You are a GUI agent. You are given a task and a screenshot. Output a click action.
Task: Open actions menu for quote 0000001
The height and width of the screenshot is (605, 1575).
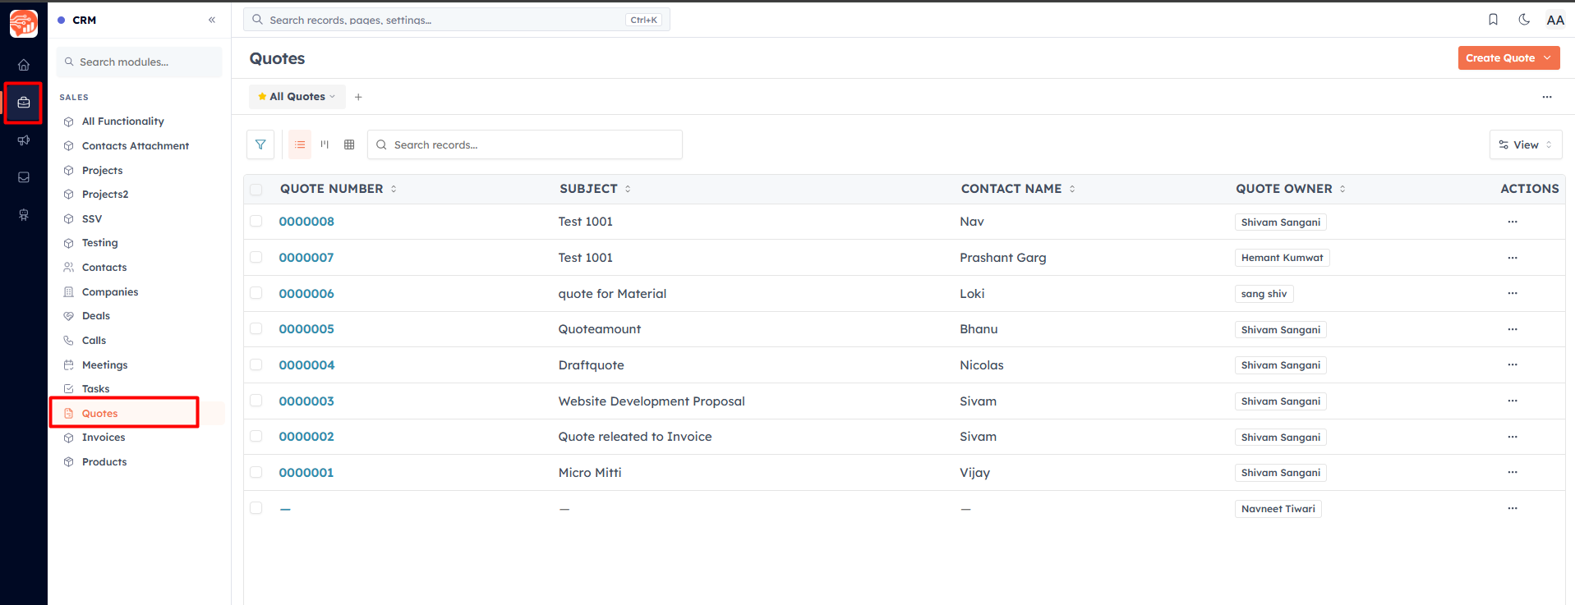point(1513,472)
